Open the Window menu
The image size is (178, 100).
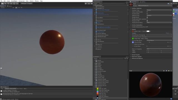click(37, 1)
